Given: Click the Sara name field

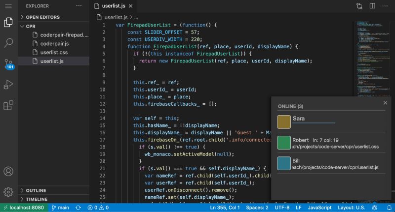Looking at the screenshot, I should pyautogui.click(x=314, y=119).
